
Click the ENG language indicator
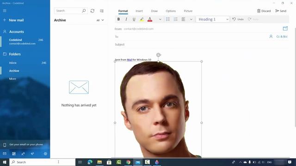[269, 162]
